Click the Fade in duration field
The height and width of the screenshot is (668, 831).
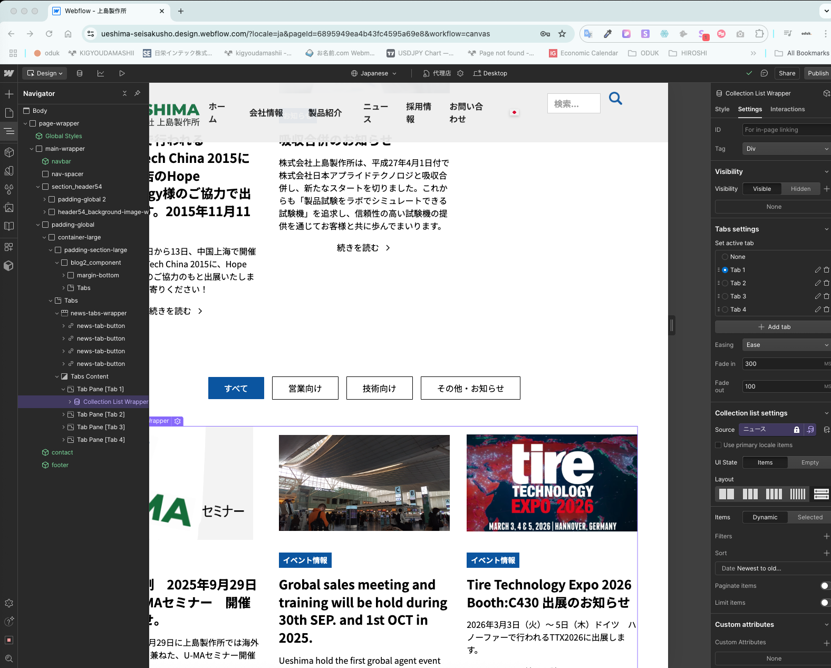pyautogui.click(x=787, y=364)
